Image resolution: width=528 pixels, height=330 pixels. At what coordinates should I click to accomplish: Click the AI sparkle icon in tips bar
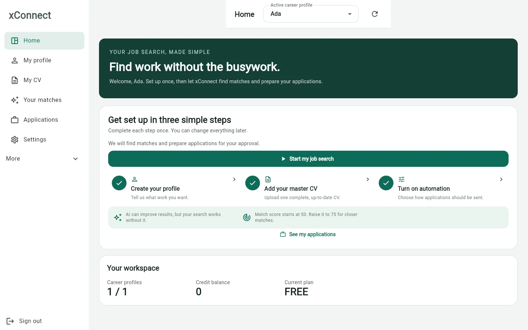click(x=118, y=217)
